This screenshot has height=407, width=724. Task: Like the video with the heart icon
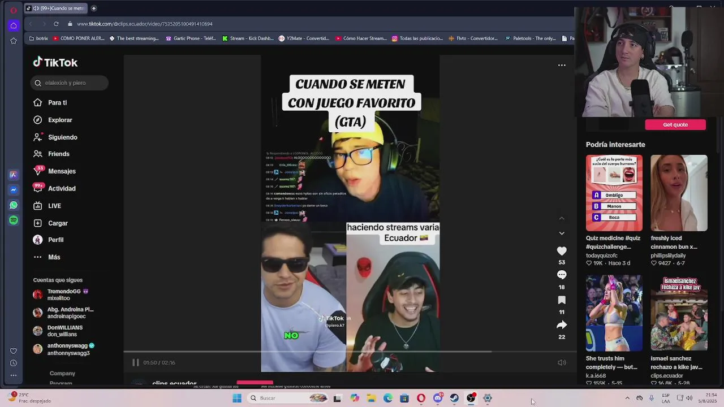562,251
